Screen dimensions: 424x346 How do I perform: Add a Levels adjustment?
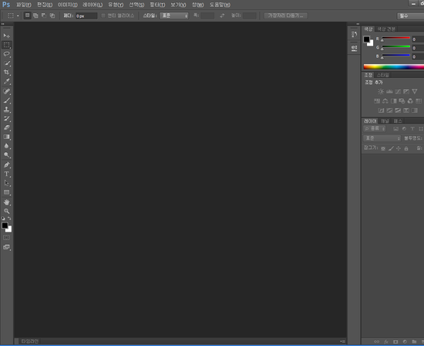pos(389,91)
